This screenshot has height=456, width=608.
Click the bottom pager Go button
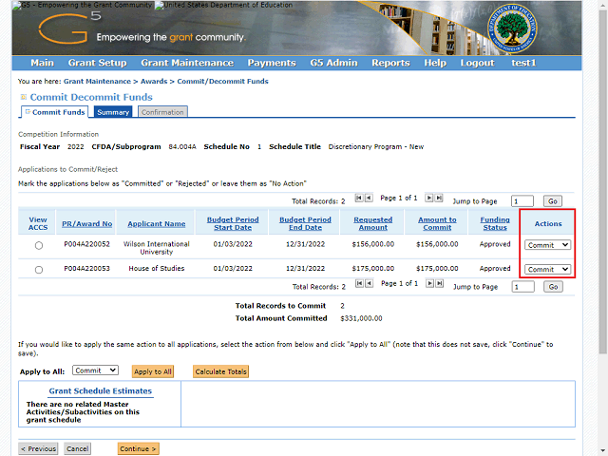point(553,287)
